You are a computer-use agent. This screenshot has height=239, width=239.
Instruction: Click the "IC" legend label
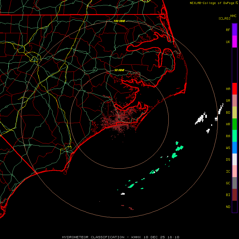coord(228,171)
